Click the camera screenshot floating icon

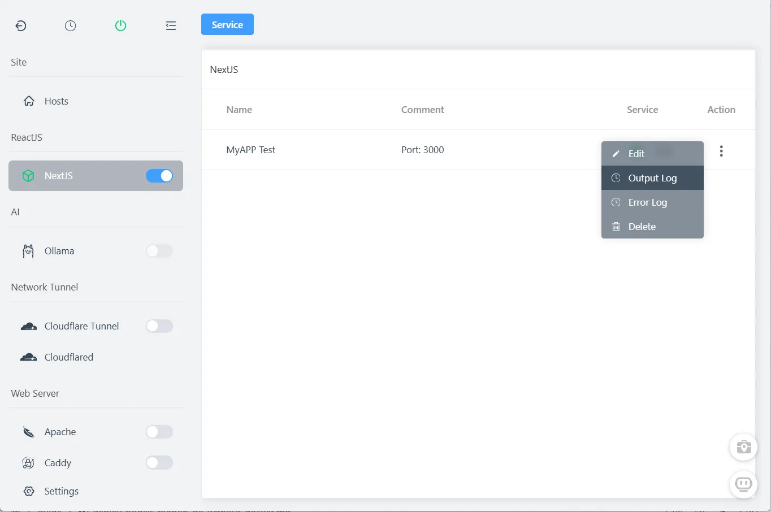coord(743,448)
